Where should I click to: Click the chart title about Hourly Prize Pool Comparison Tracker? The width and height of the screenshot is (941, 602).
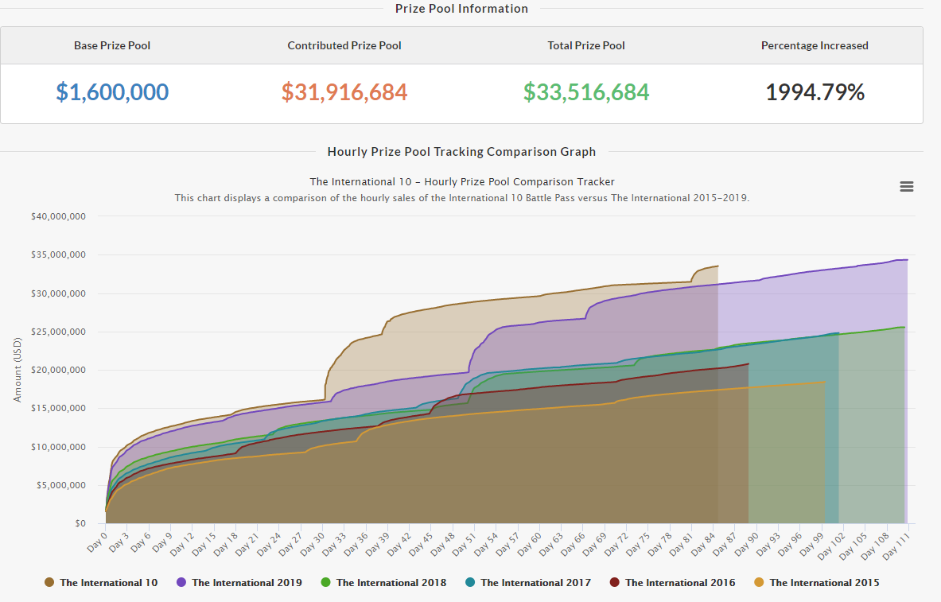(x=462, y=182)
